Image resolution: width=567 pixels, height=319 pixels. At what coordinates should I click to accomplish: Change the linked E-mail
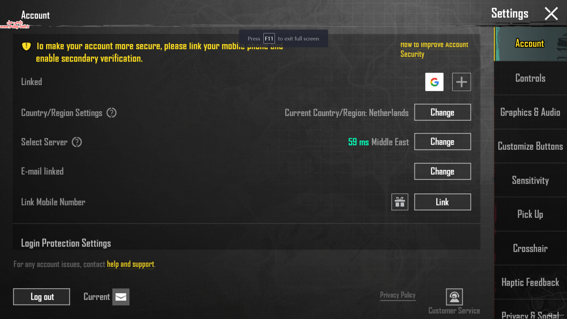[x=442, y=171]
